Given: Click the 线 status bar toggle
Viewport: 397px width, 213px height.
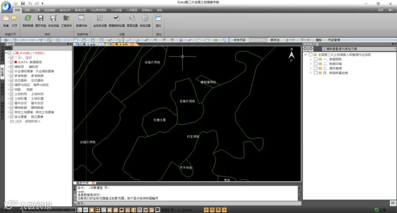Looking at the screenshot, I should [x=212, y=210].
